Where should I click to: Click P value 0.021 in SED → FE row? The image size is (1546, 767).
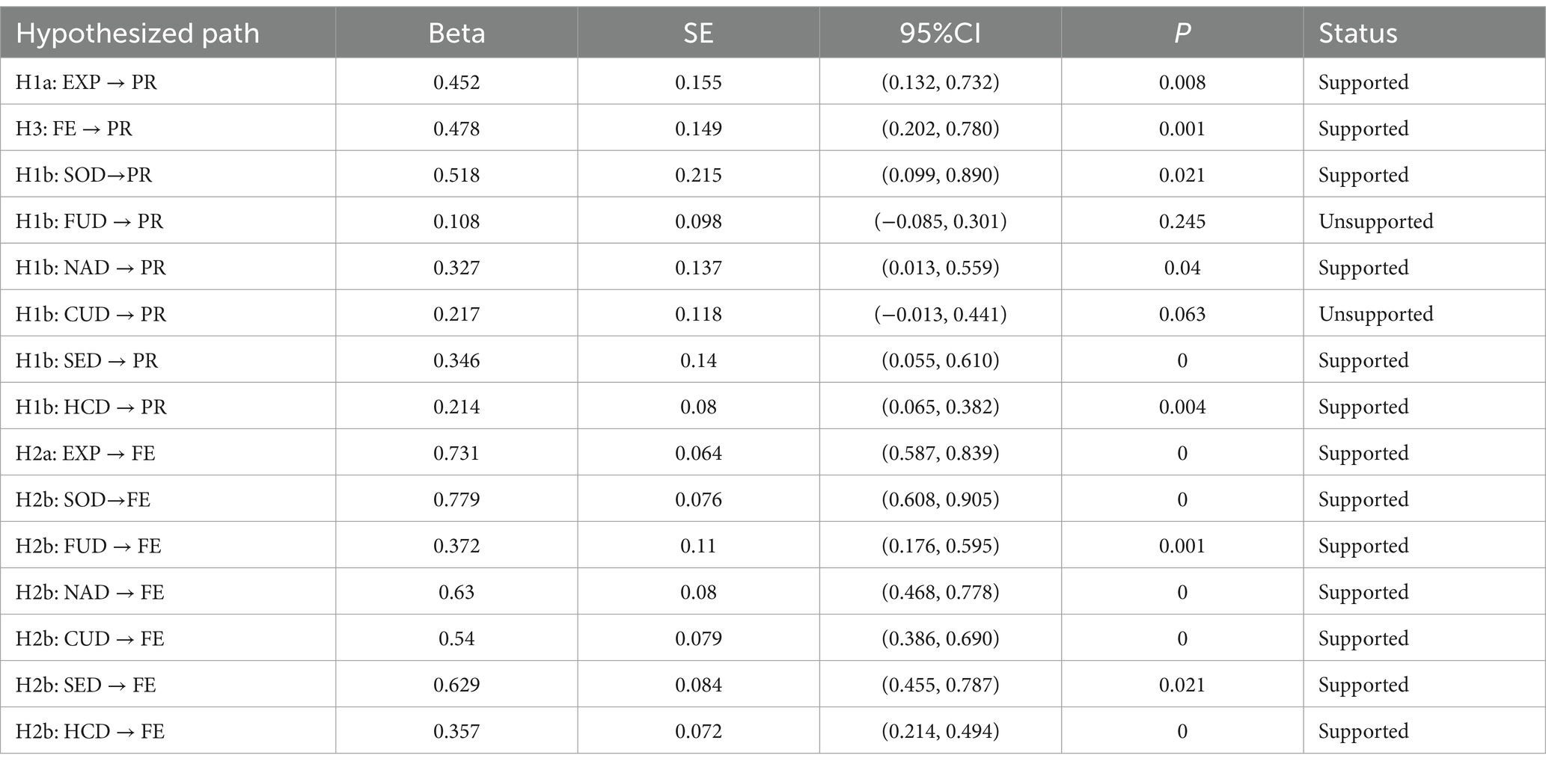1182,685
